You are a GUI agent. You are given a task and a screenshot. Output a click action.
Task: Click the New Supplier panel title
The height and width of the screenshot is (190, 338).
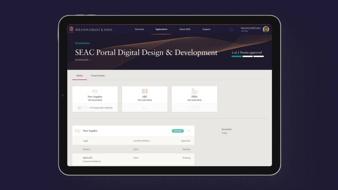point(90,131)
